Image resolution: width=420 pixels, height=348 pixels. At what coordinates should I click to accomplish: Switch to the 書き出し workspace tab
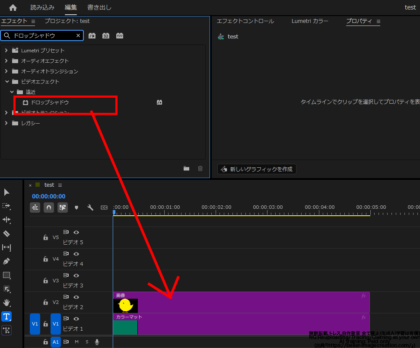pos(99,7)
